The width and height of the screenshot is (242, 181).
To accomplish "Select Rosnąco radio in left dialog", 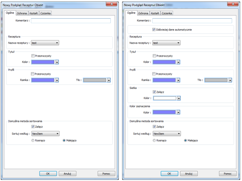I will pos(33,141).
